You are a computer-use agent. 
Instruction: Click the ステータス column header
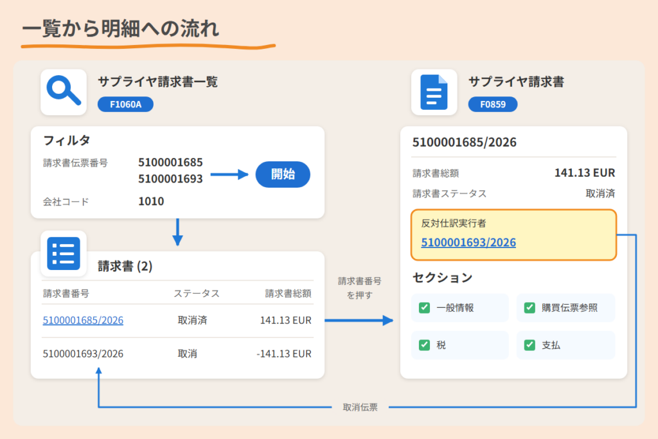(x=197, y=293)
